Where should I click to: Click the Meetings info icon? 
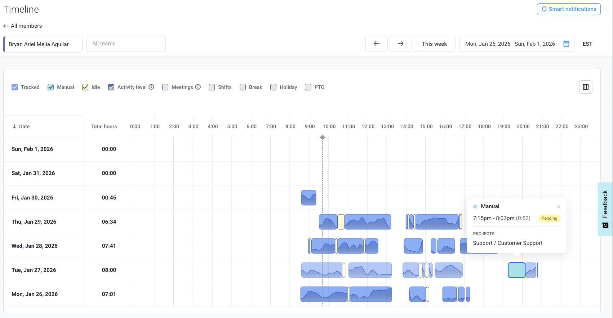click(198, 87)
